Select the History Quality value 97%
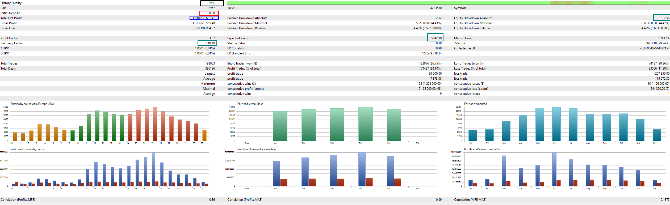 (x=212, y=3)
